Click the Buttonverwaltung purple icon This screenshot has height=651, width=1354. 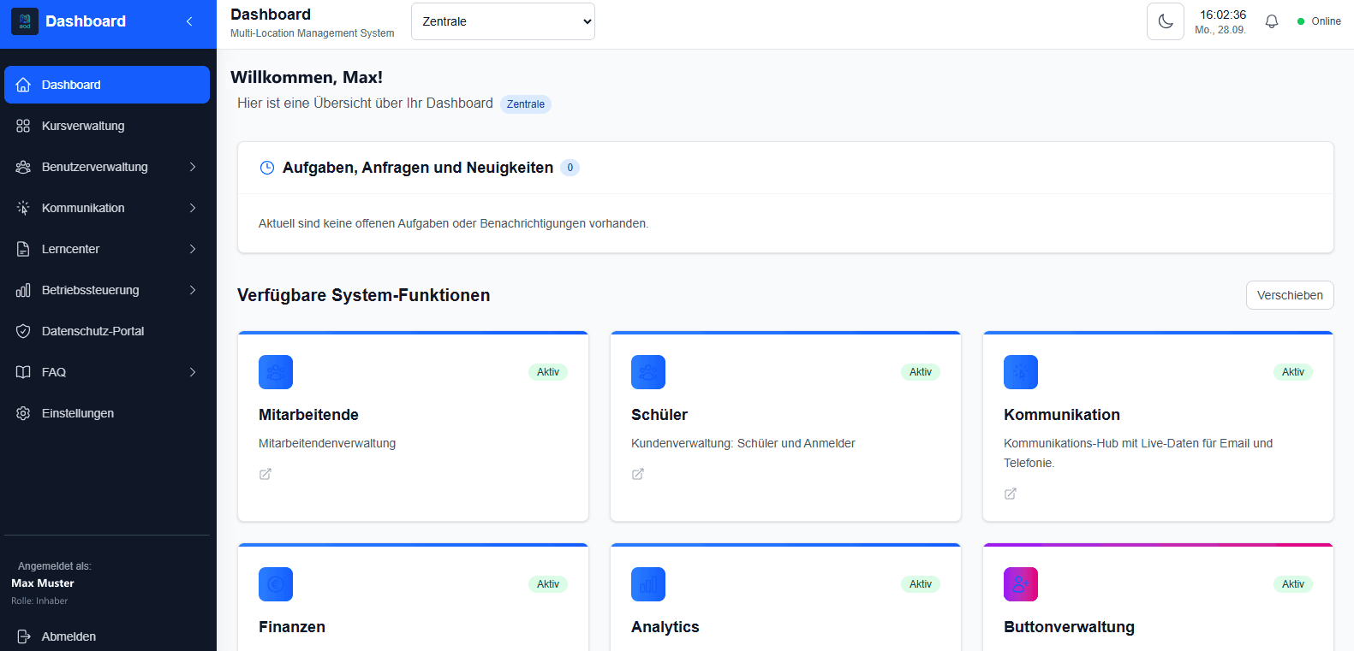coord(1021,584)
